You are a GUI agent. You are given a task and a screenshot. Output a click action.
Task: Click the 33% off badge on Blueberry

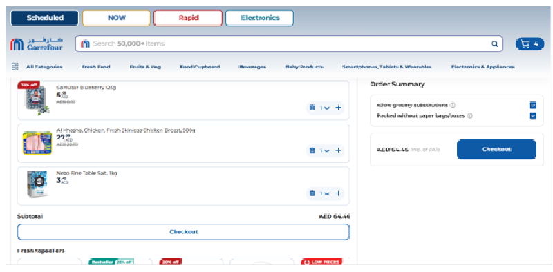28,84
